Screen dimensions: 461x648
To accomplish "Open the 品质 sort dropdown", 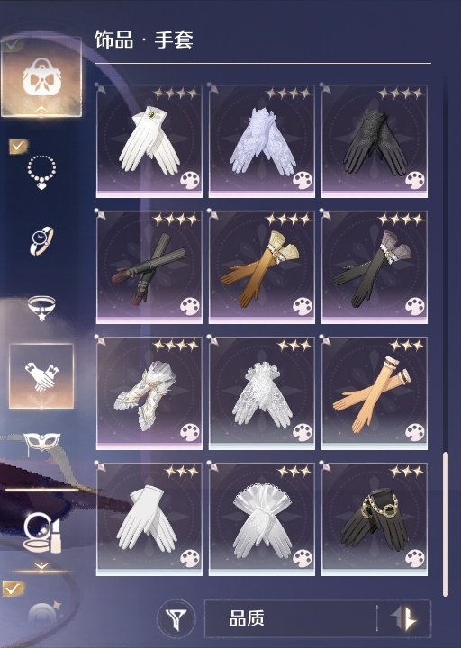I will pos(291,618).
